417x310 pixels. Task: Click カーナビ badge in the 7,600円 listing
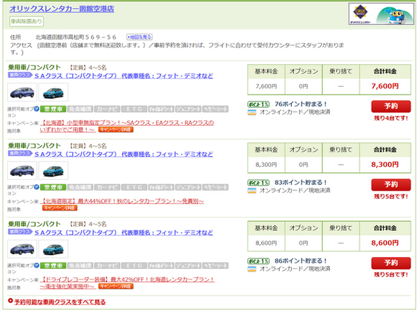[107, 109]
